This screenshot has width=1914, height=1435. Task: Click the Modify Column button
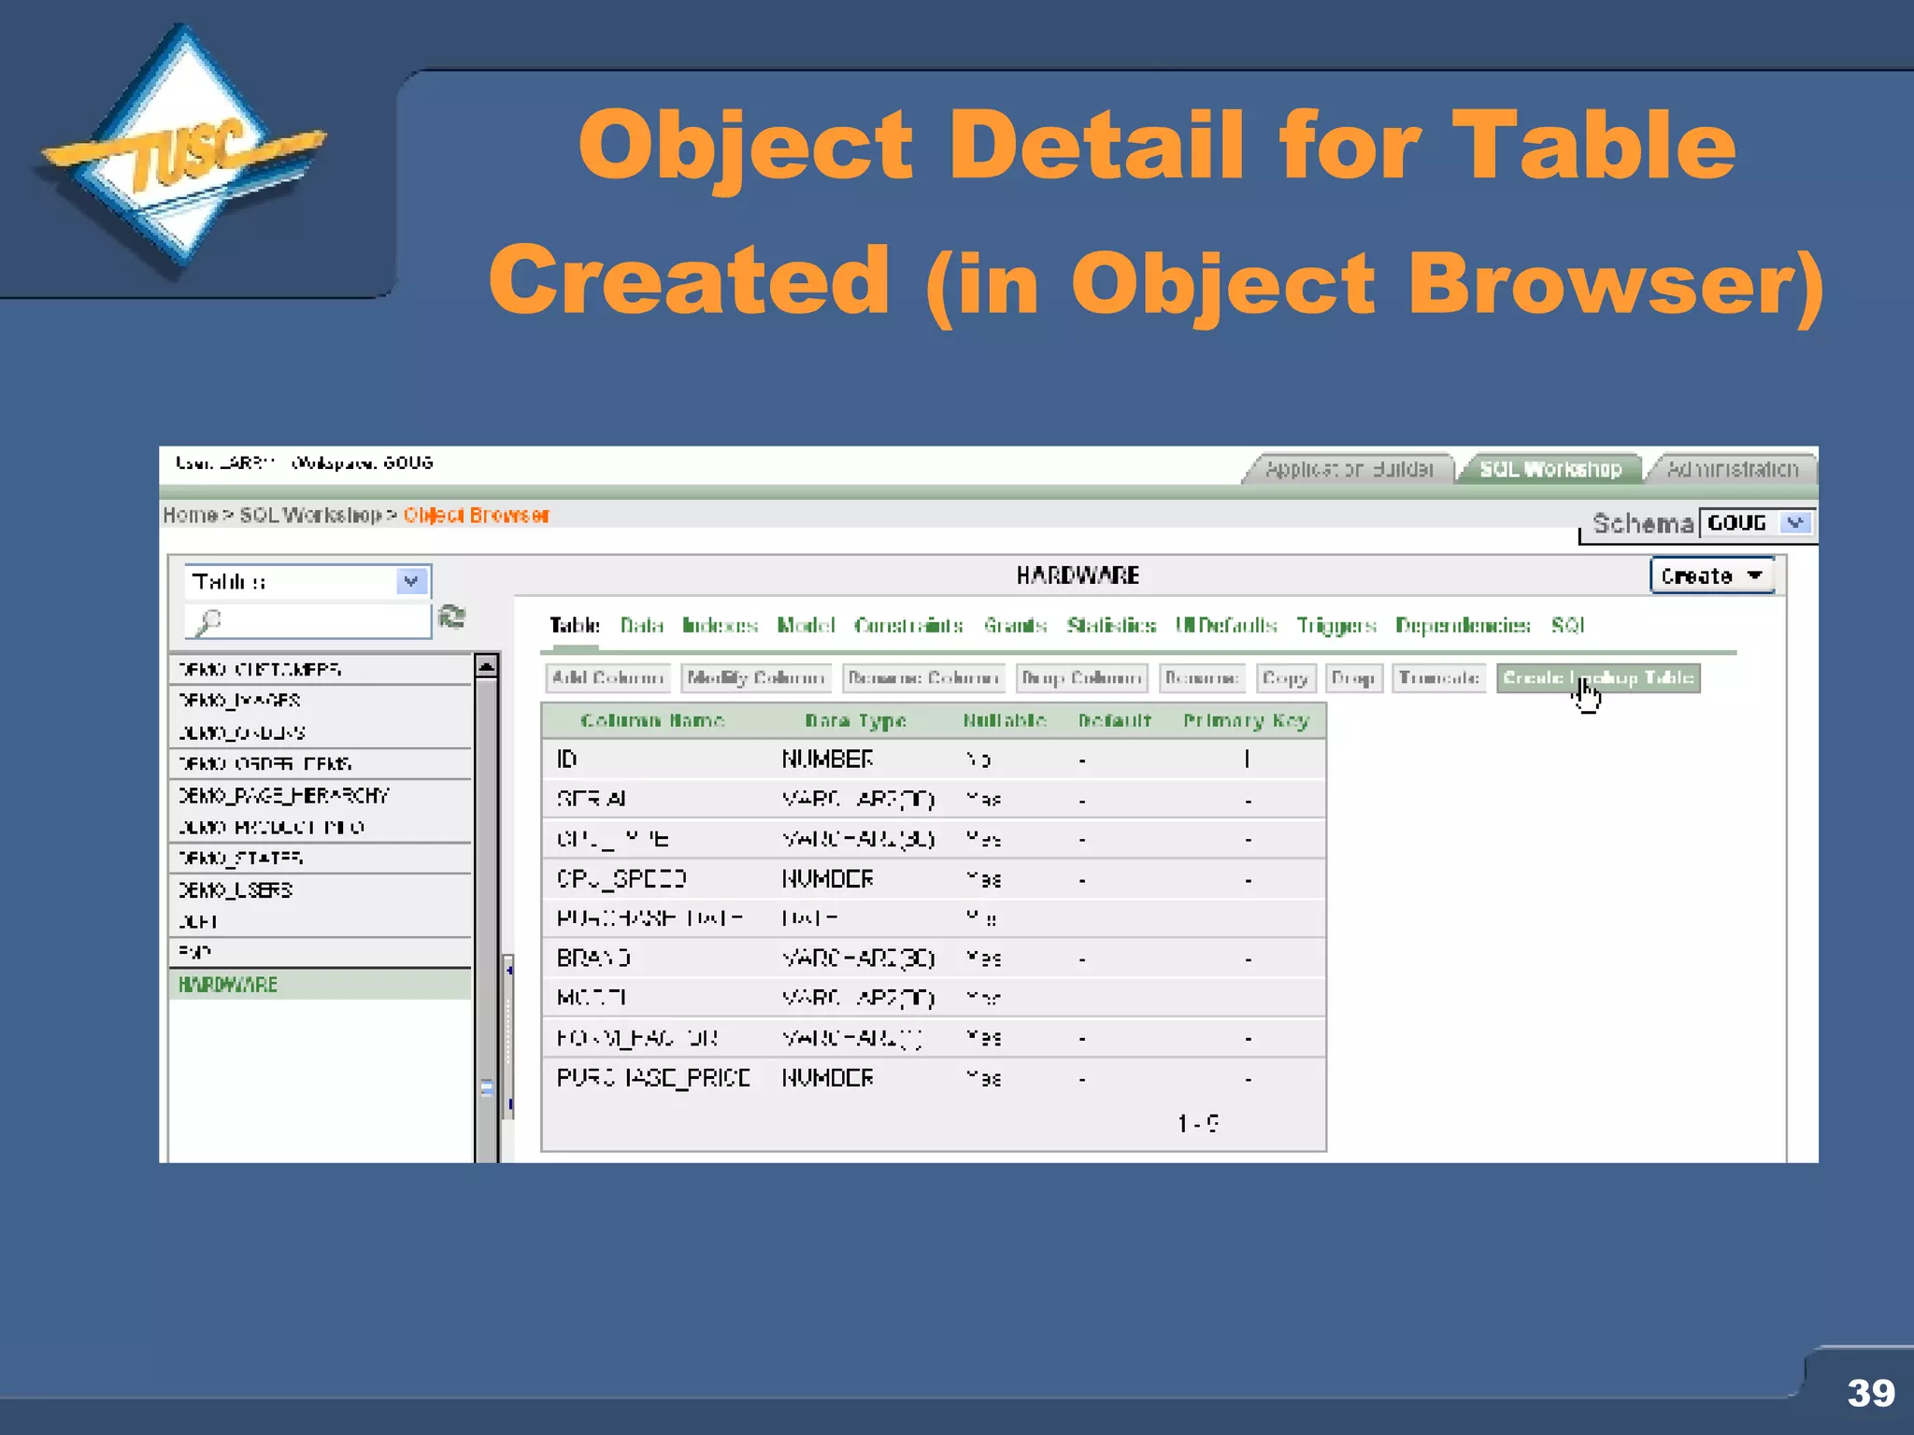pos(756,678)
